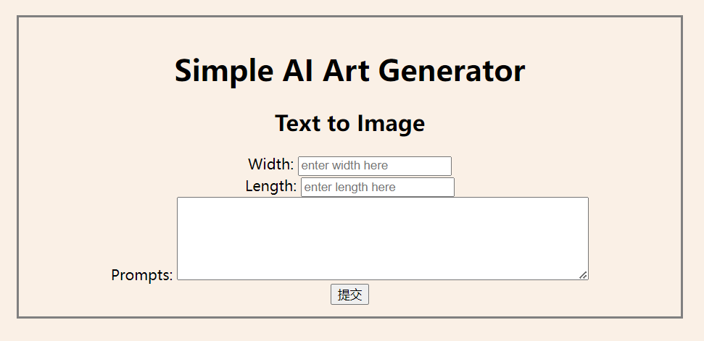The height and width of the screenshot is (341, 704).
Task: Place cursor in the large prompts box
Action: click(x=382, y=238)
